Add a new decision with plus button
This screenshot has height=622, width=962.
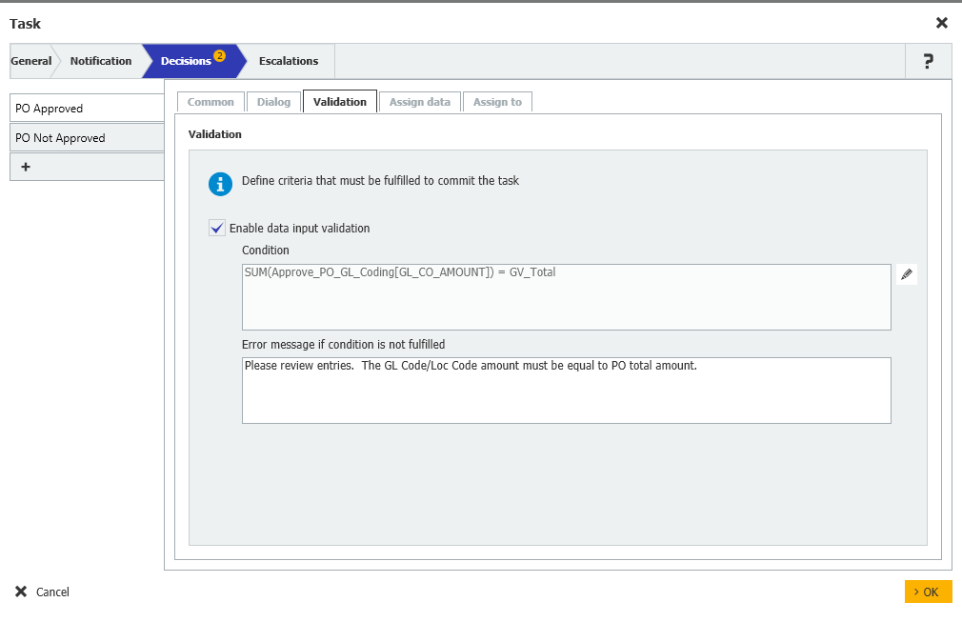26,167
